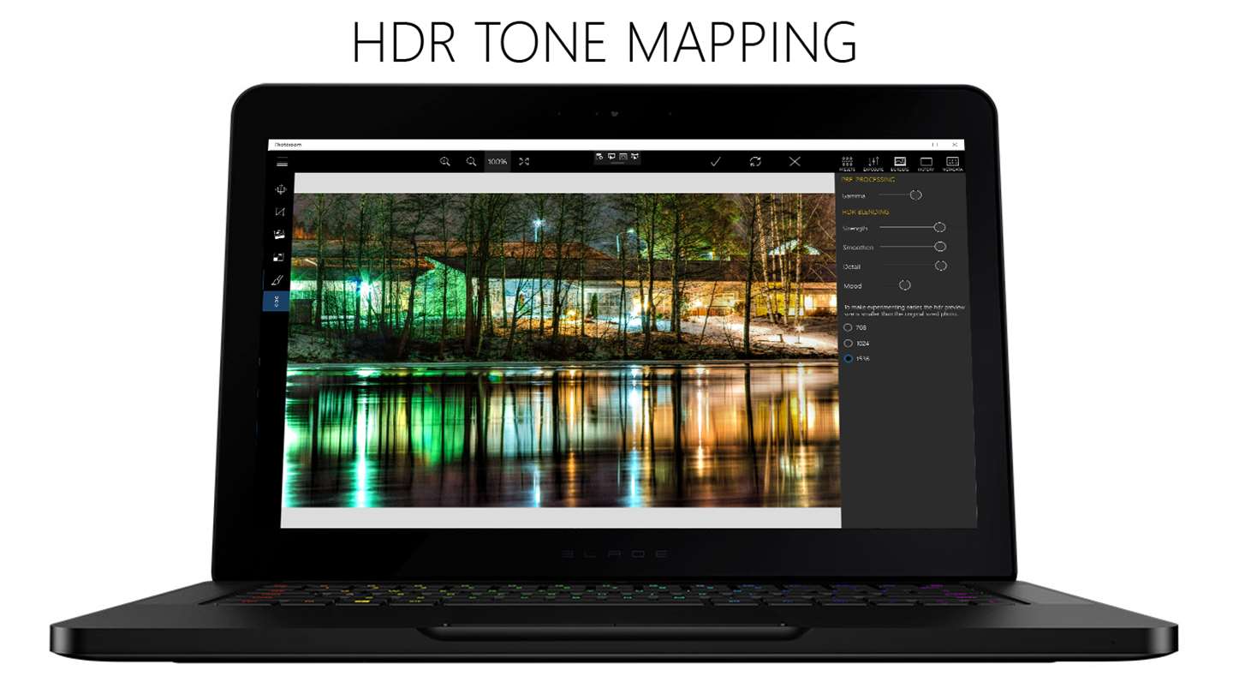Apply changes with the checkmark icon

click(716, 161)
